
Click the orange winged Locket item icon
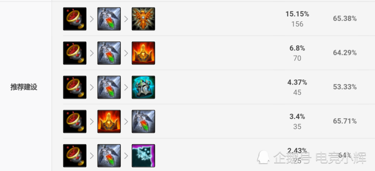(x=143, y=19)
